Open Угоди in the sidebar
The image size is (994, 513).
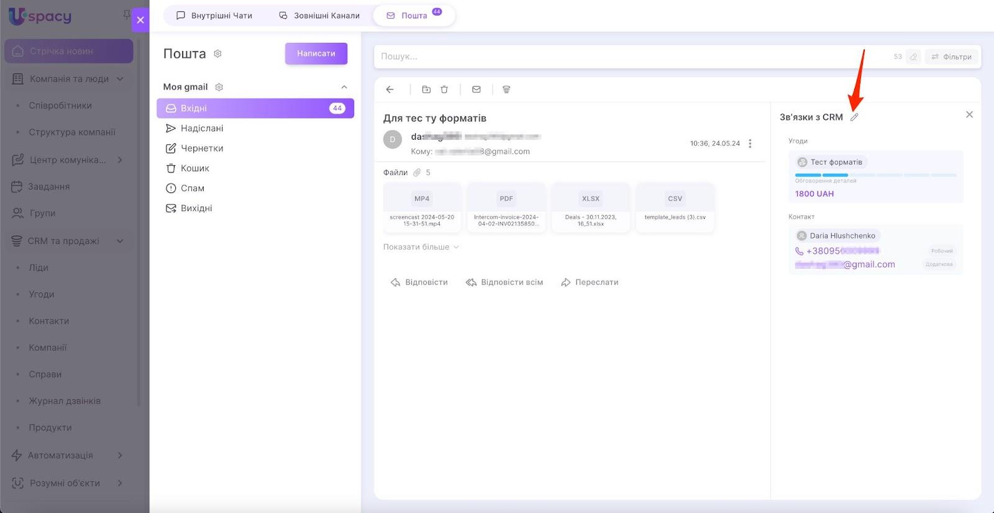pyautogui.click(x=42, y=294)
